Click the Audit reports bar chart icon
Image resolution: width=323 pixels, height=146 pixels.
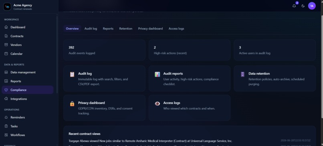click(157, 75)
